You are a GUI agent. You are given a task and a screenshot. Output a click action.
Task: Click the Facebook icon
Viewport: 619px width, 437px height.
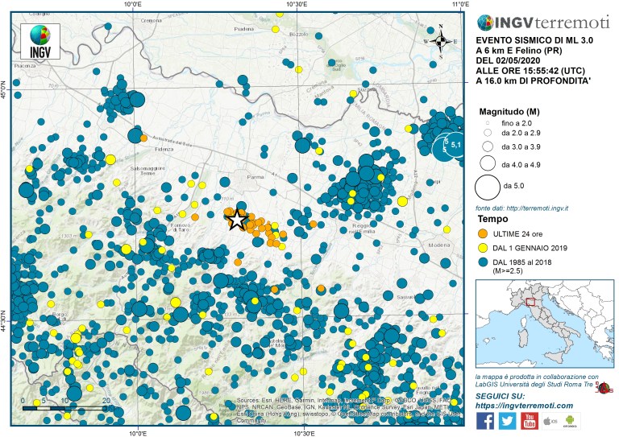[x=485, y=419]
